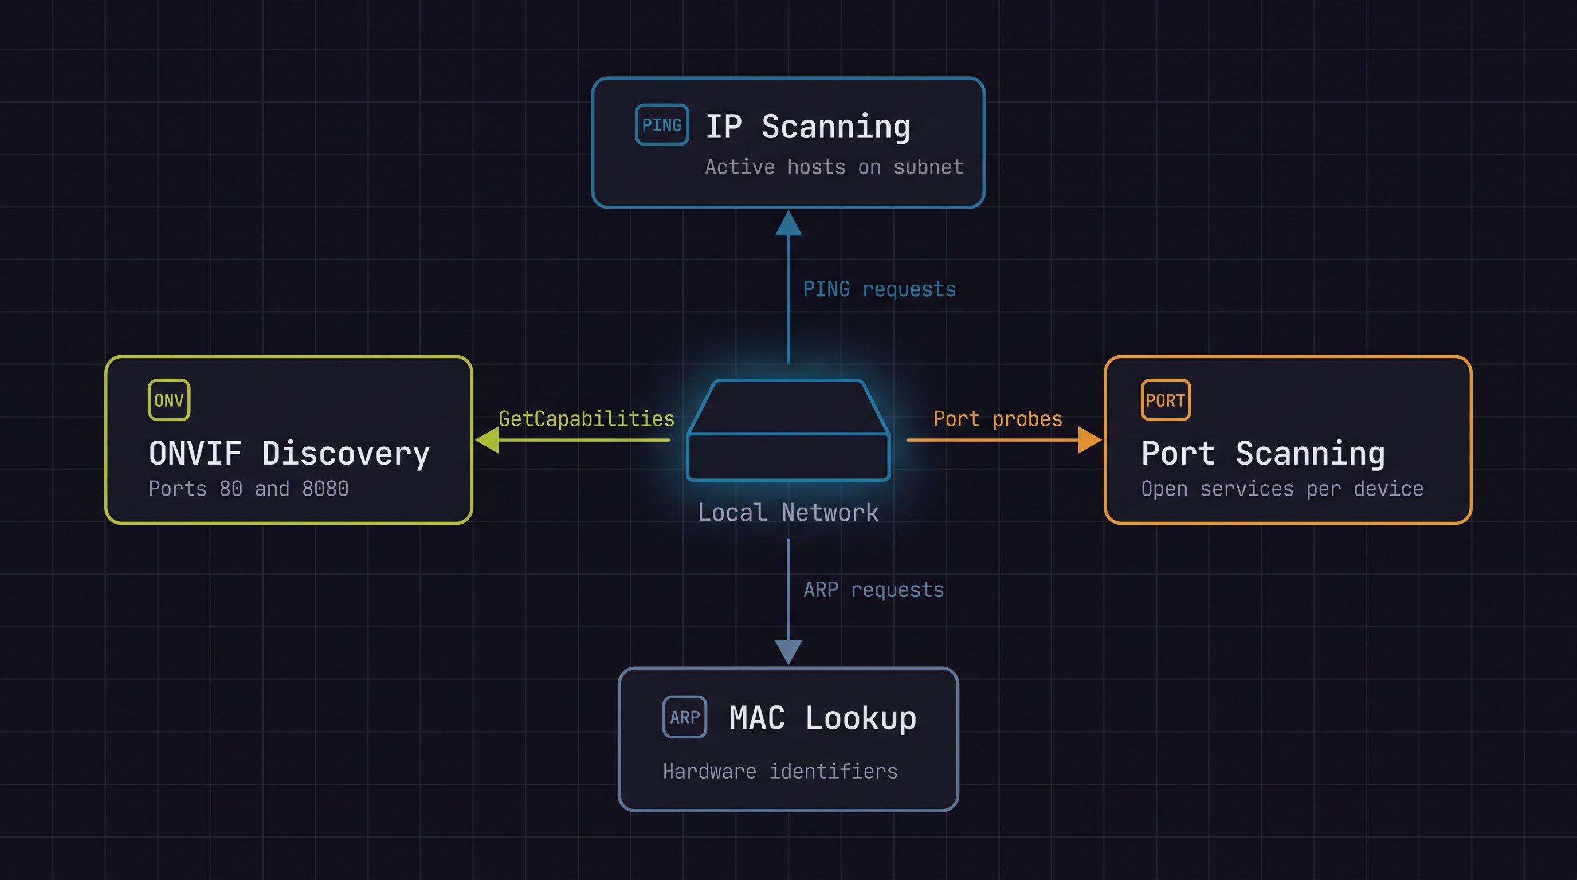Click the ONV badge icon
The width and height of the screenshot is (1577, 880).
169,400
